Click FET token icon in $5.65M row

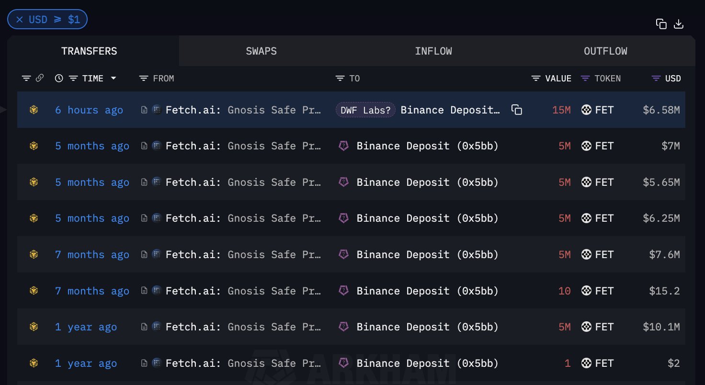pos(586,182)
